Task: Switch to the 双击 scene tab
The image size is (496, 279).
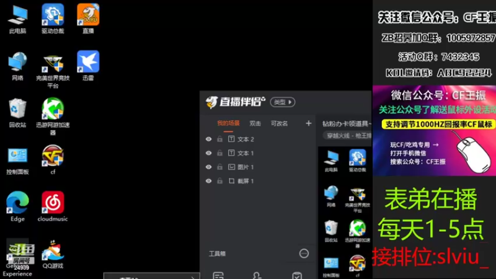Action: 255,123
